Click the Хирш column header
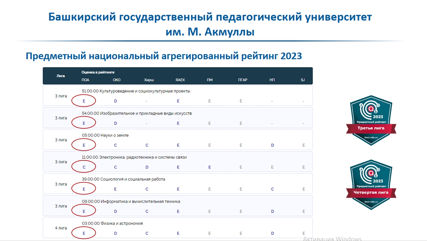 click(x=149, y=80)
